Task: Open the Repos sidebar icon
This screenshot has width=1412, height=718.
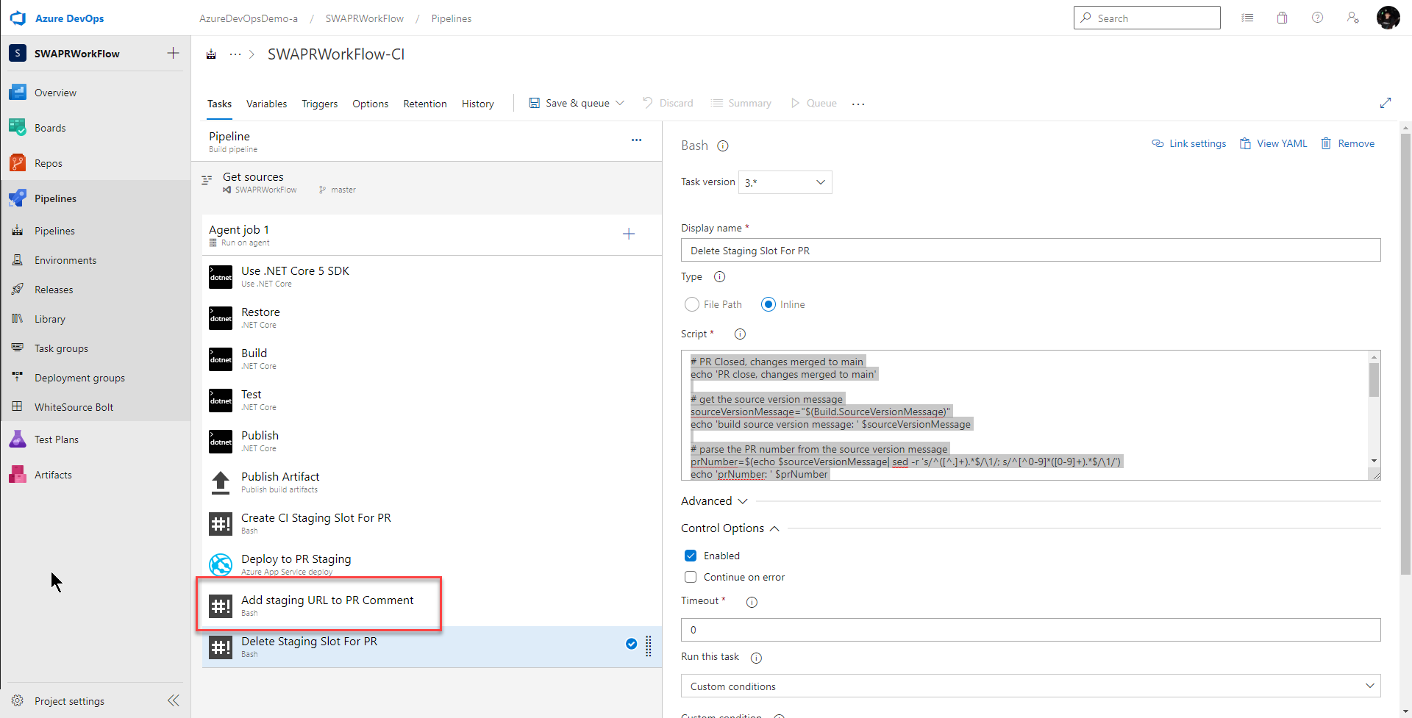Action: point(18,163)
